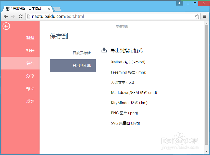
Task: Select 帮助 in the sidebar
Action: (x=20, y=89)
